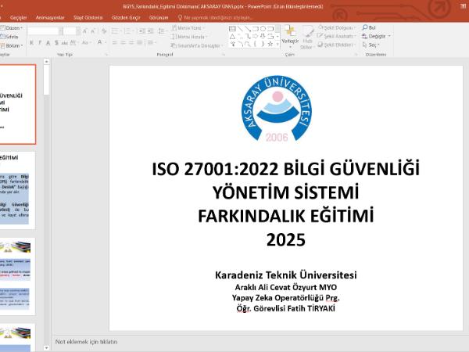Viewport: 469px width, 352px height.
Task: Open ribbon display options icon in title bar
Action: pyautogui.click(x=463, y=6)
